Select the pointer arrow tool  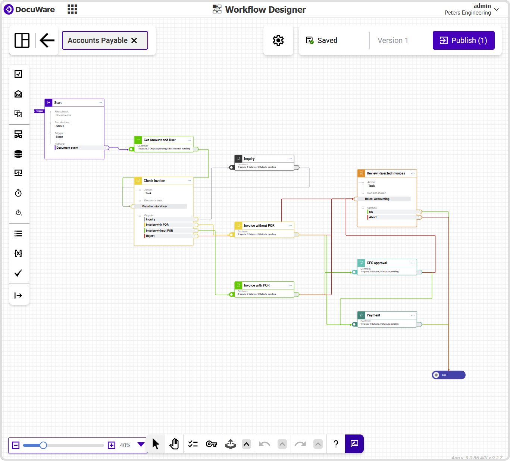click(156, 444)
